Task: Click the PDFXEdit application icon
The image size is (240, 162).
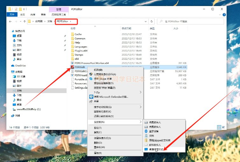Action: click(x=73, y=67)
